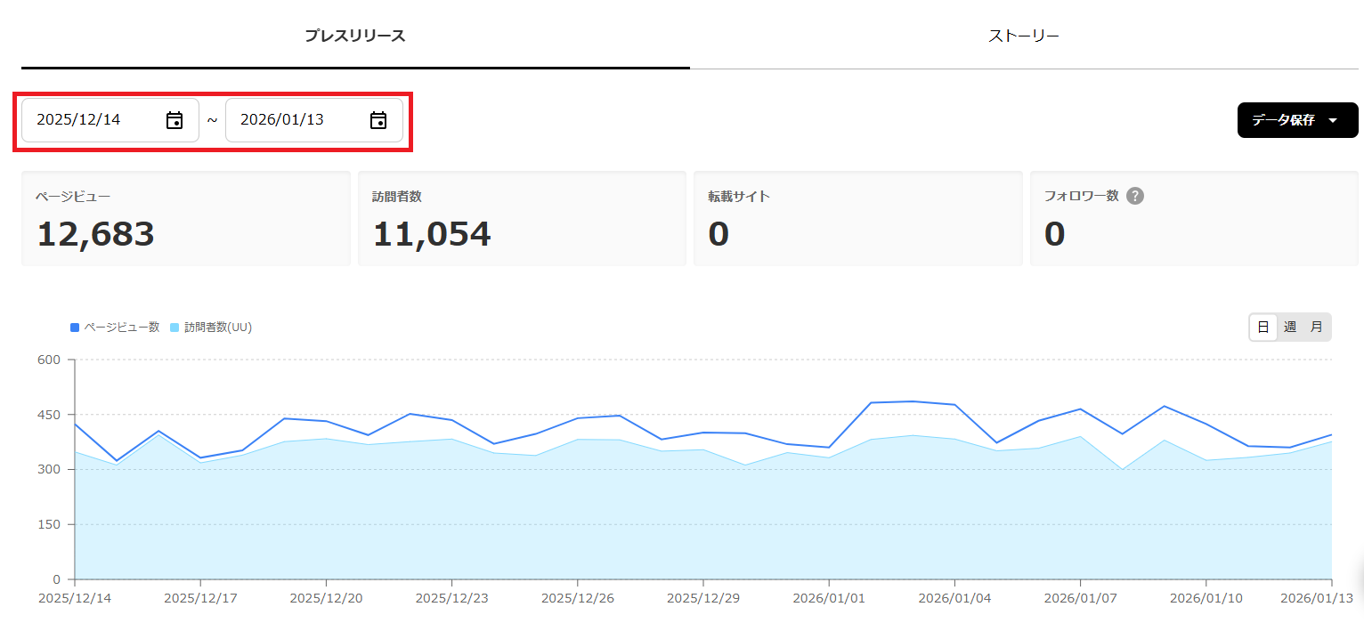Click the 訪問者数 value 11,054
This screenshot has height=623, width=1364.
pos(431,234)
